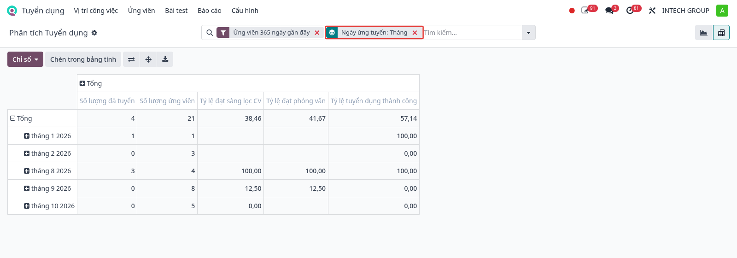Click tháng 9 2026 candidate count 8
Viewport: 737px width, 258px height.
point(167,188)
